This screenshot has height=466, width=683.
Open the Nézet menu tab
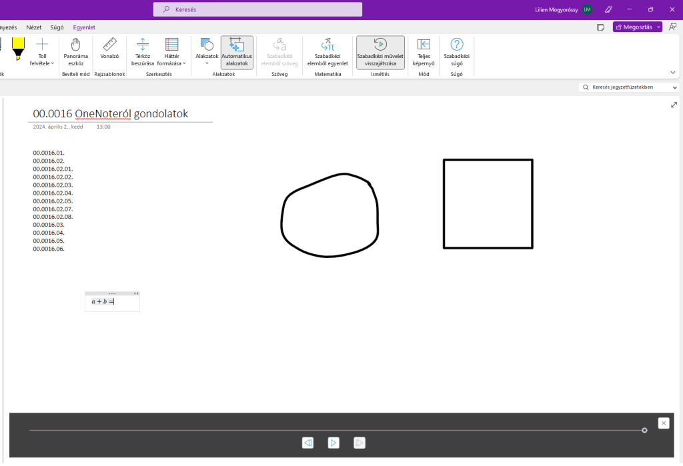34,27
